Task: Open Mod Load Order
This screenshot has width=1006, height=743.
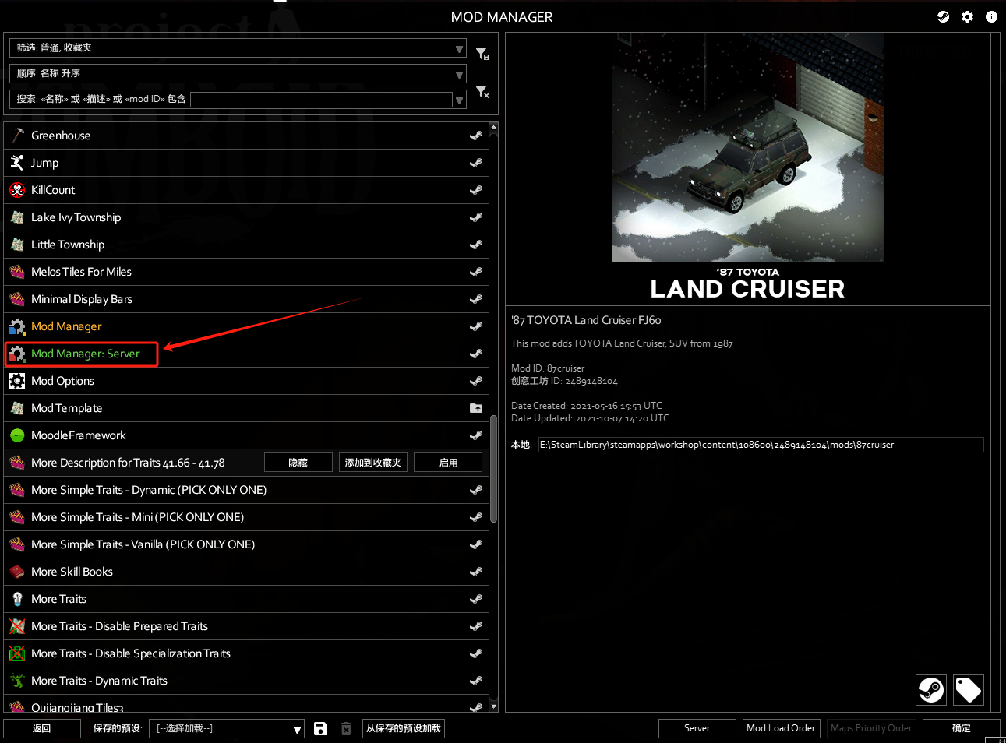Action: tap(782, 728)
